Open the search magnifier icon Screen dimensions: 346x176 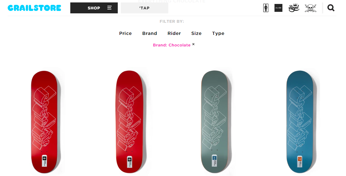coord(331,8)
